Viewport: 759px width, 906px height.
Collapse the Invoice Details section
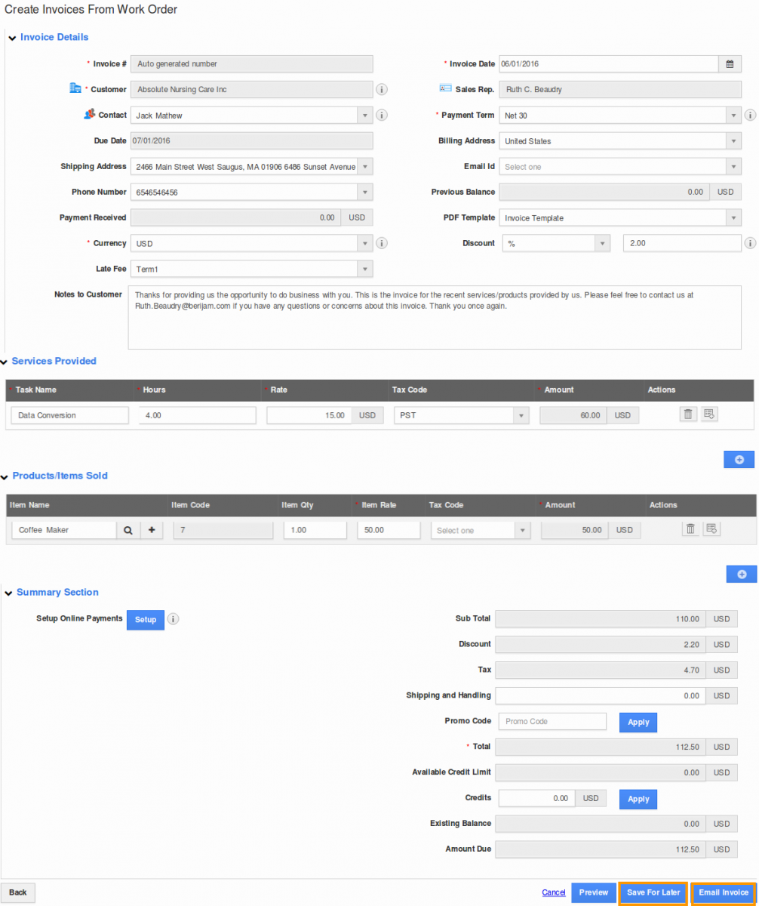click(12, 38)
